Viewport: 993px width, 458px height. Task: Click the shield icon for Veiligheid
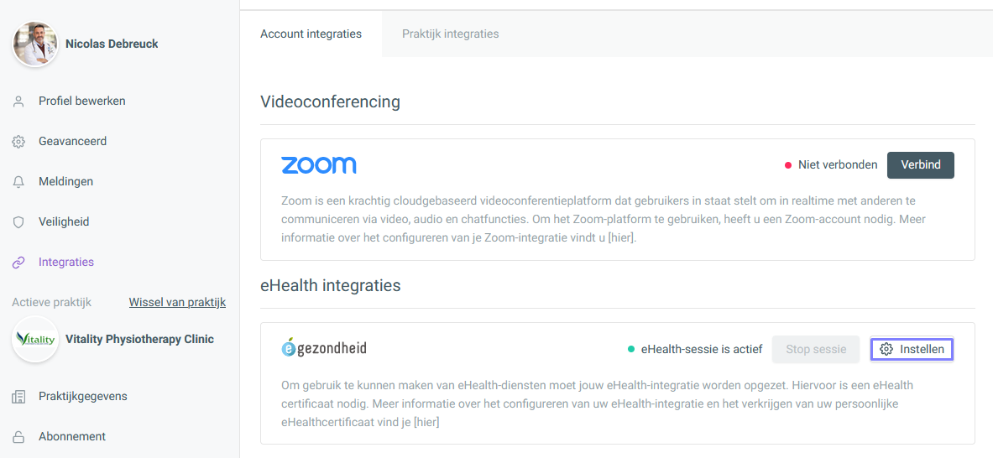[x=18, y=222]
